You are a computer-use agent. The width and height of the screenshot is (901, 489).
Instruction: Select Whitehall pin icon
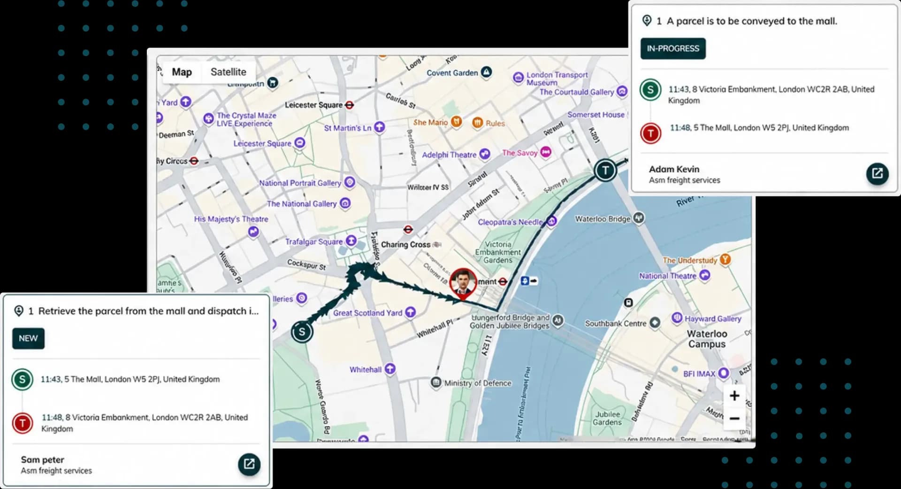click(x=390, y=369)
